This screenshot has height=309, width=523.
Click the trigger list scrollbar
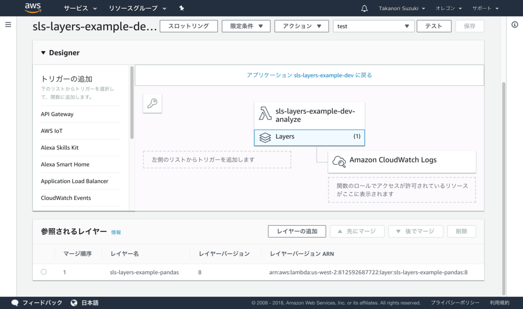[132, 103]
